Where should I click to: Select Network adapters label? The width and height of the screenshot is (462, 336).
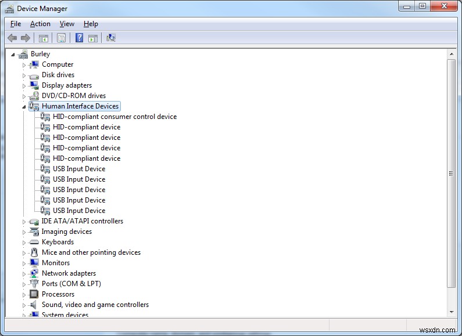[x=69, y=273]
